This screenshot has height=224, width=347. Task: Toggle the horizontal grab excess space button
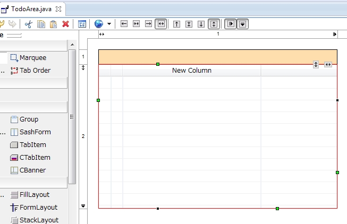(x=230, y=24)
